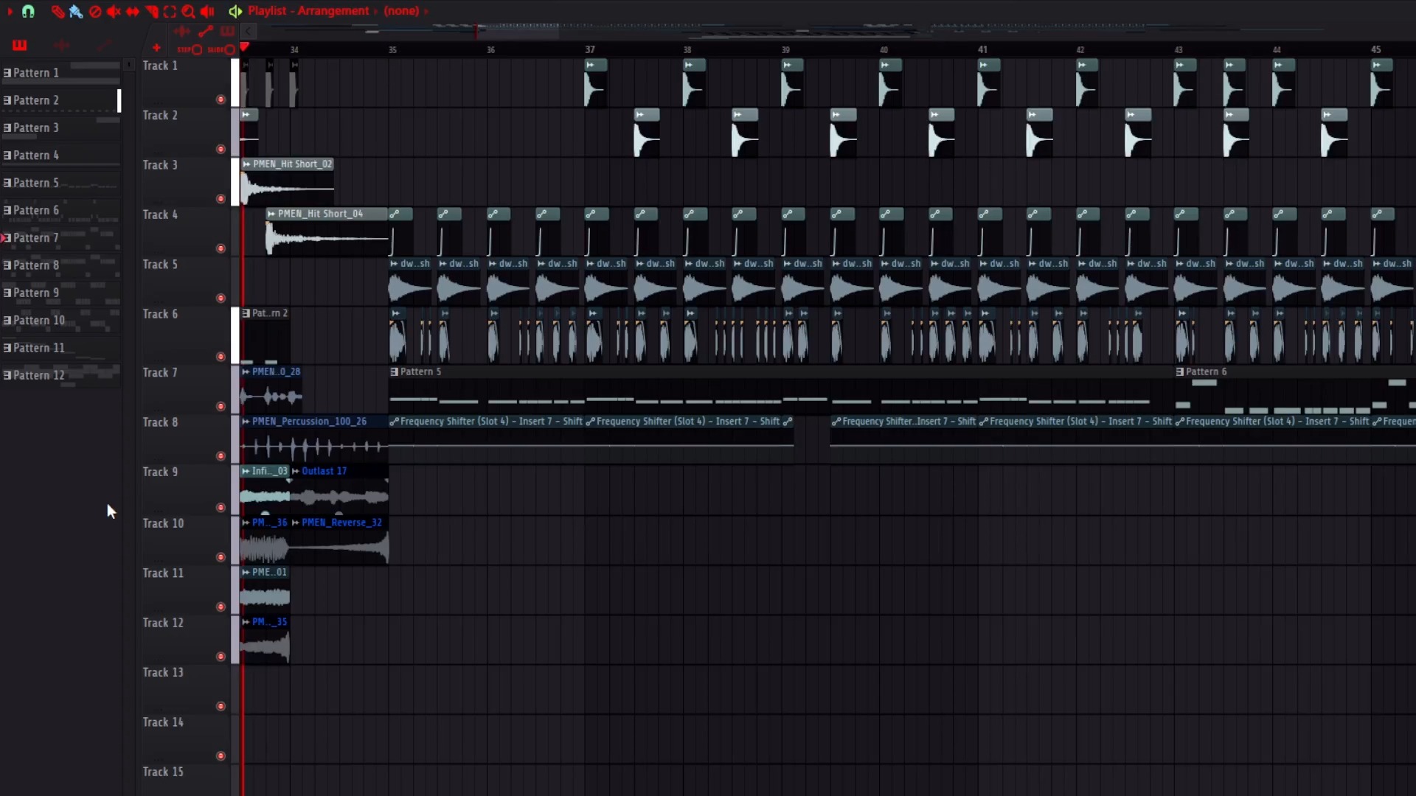
Task: Toggle SLIDE edit mode
Action: (221, 49)
